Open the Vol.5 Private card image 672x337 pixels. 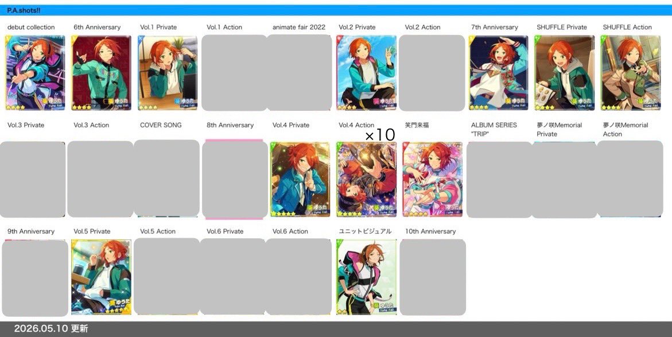point(101,277)
